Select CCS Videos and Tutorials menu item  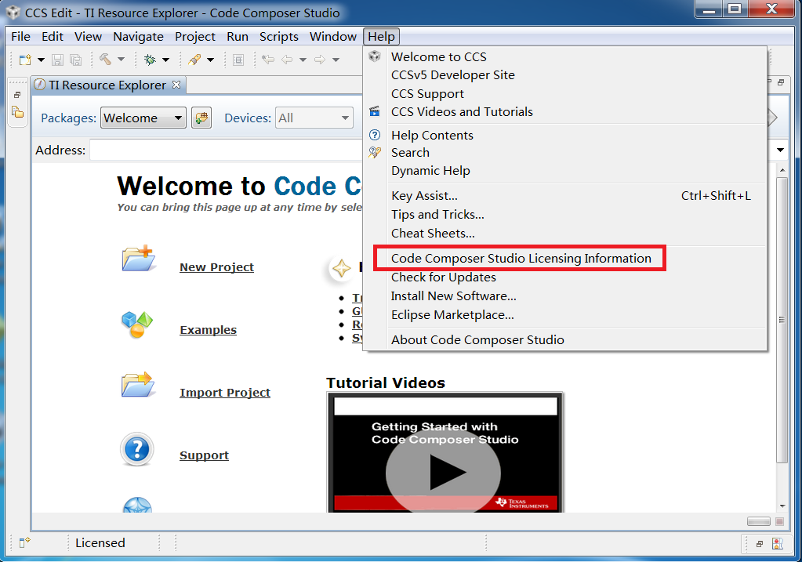coord(565,112)
